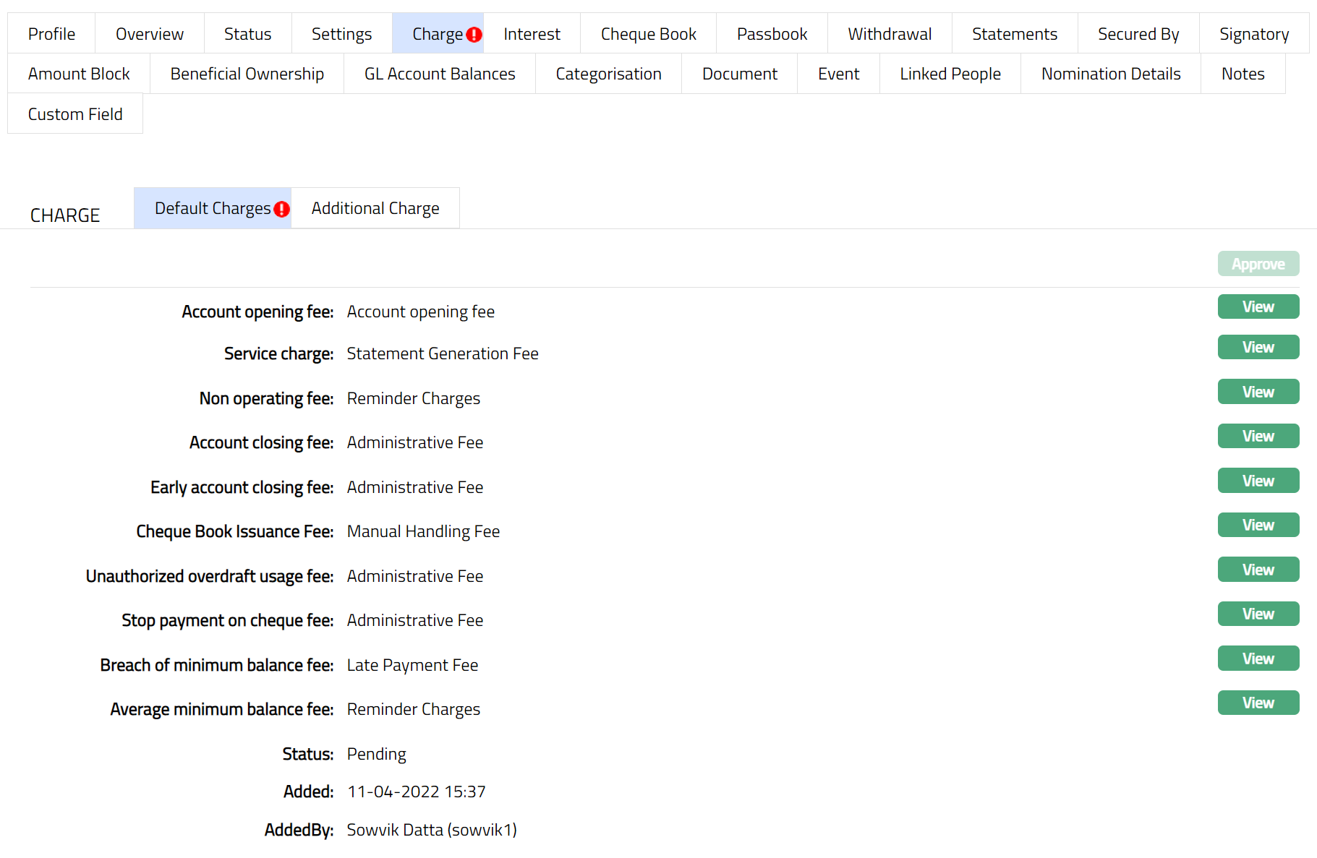
Task: Go to the Signatory tab
Action: [x=1253, y=34]
